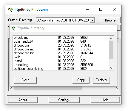Select the check.img file row
This screenshot has width=128, height=111.
click(61, 38)
